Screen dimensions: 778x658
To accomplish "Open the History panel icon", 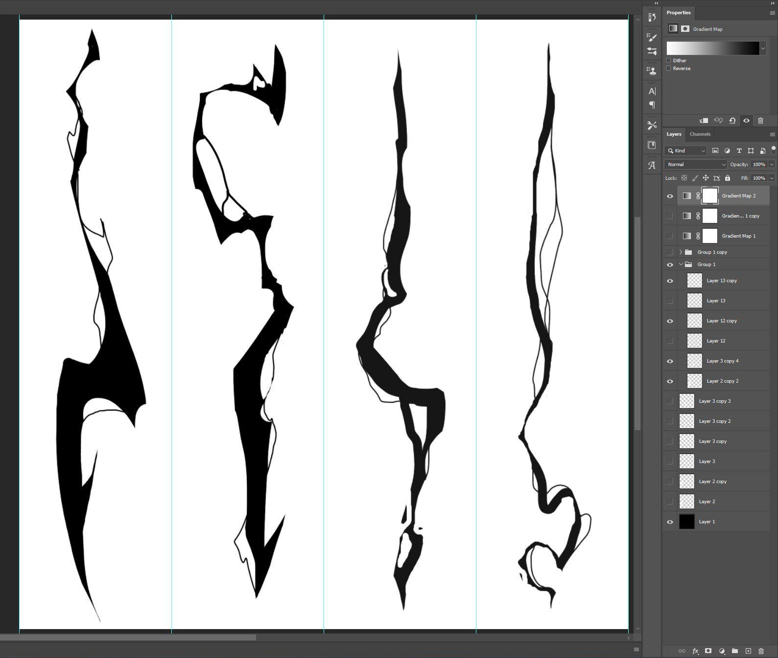I will click(x=652, y=18).
